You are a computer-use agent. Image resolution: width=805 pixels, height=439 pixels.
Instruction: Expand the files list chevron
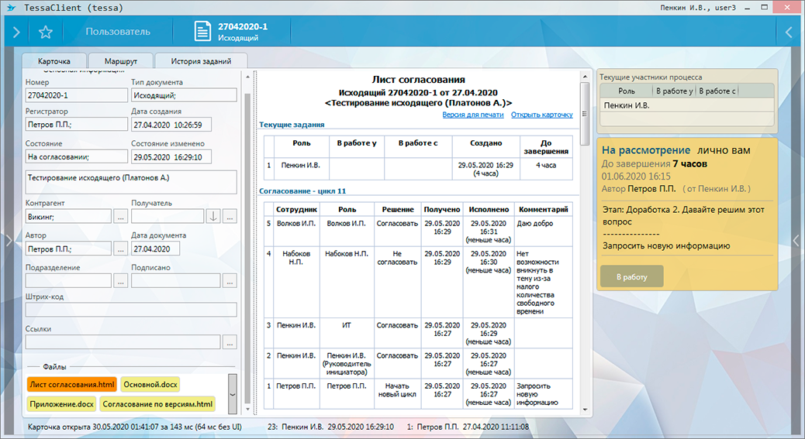click(232, 394)
